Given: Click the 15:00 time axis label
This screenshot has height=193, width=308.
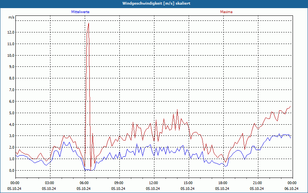Looking at the screenshot, I should point(188,183).
